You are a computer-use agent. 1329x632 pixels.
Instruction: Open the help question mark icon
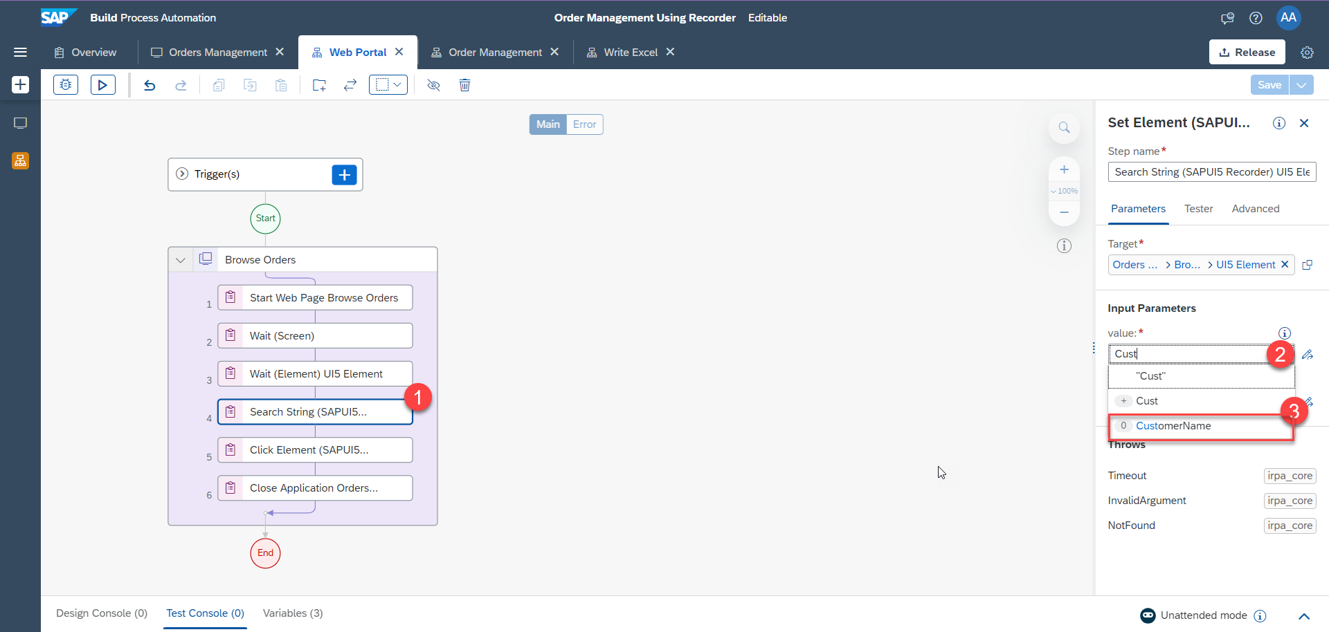pyautogui.click(x=1256, y=18)
